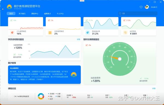Click the 详情 link for 课程总览

coord(154,89)
